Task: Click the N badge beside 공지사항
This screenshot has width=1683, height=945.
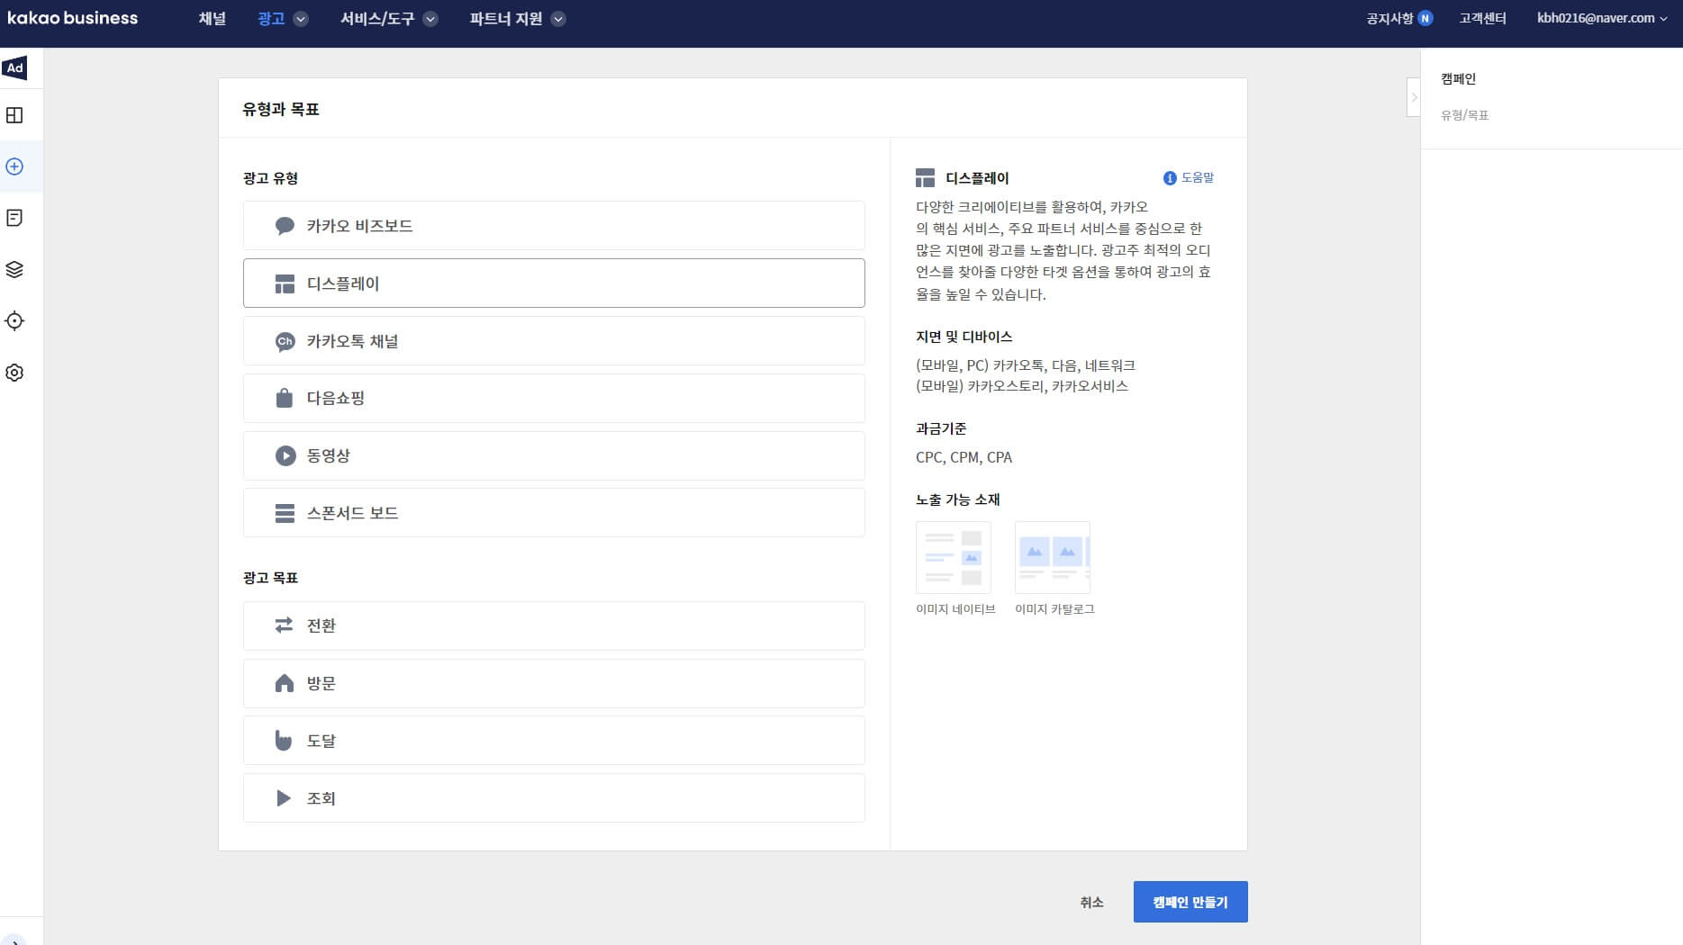Action: click(1425, 18)
